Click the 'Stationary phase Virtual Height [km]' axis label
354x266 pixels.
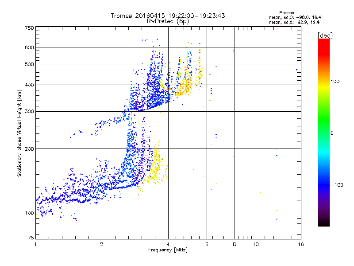pos(19,133)
